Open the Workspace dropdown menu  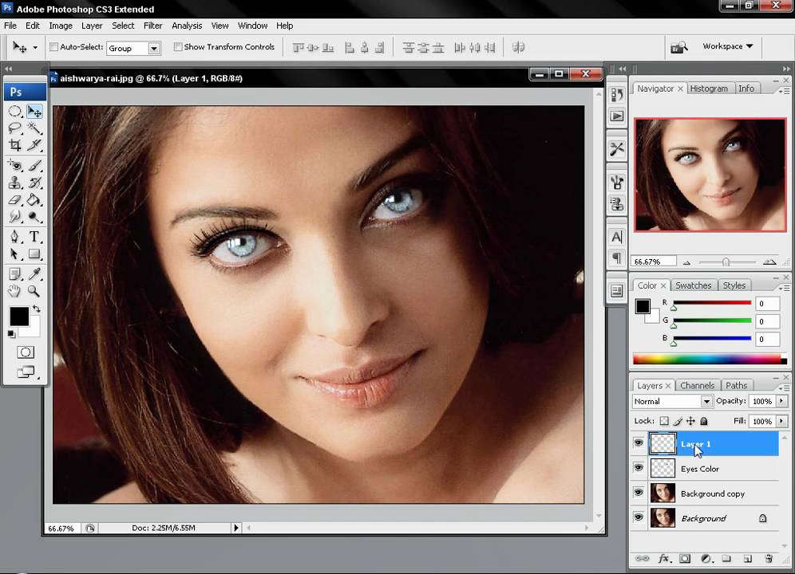(727, 46)
